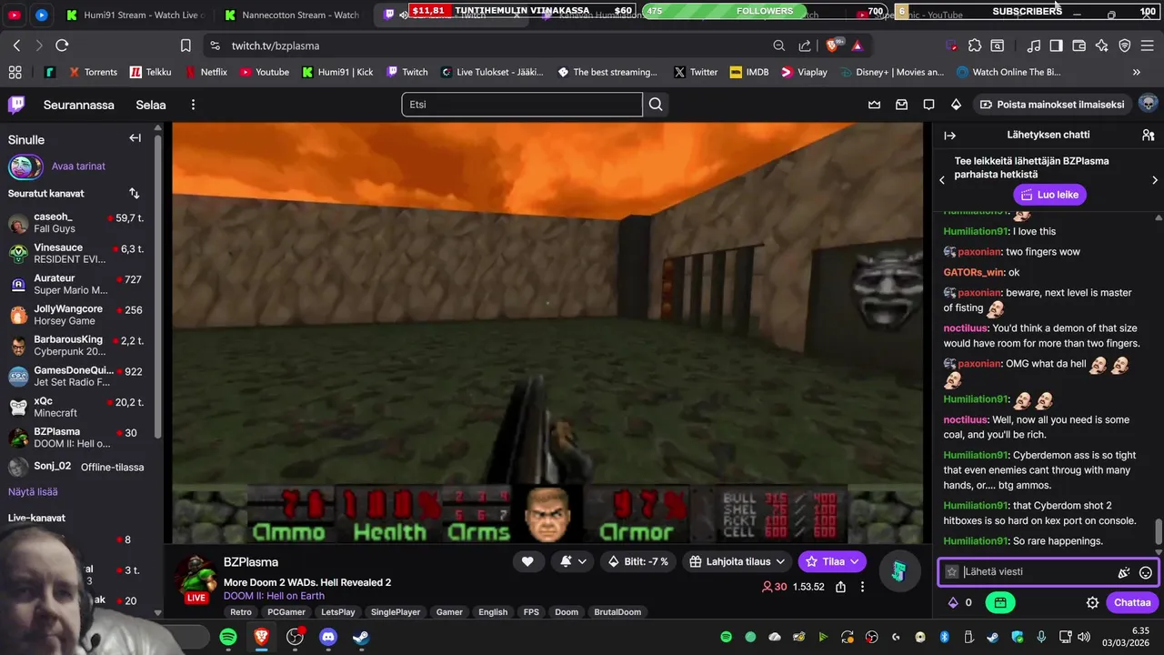Collapse the chat panel arrow icon

949,135
